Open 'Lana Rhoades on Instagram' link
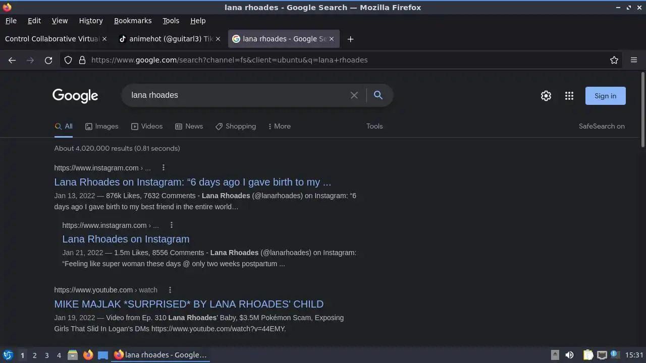Image resolution: width=646 pixels, height=363 pixels. (126, 239)
